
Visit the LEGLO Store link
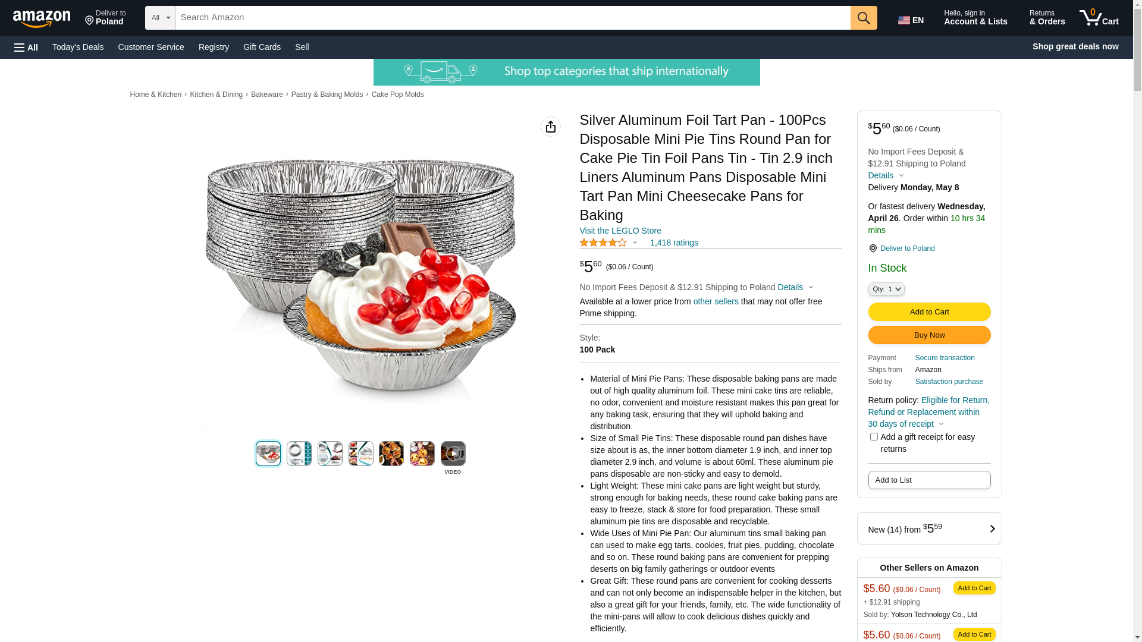coord(620,231)
